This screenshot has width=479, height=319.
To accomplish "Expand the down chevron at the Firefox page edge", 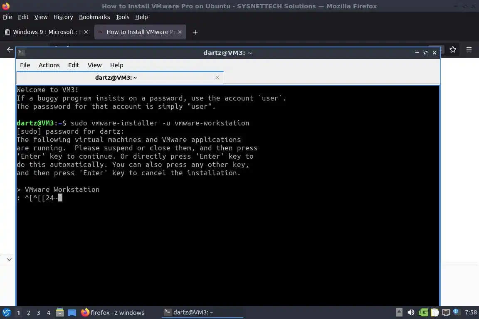I will pos(9,260).
